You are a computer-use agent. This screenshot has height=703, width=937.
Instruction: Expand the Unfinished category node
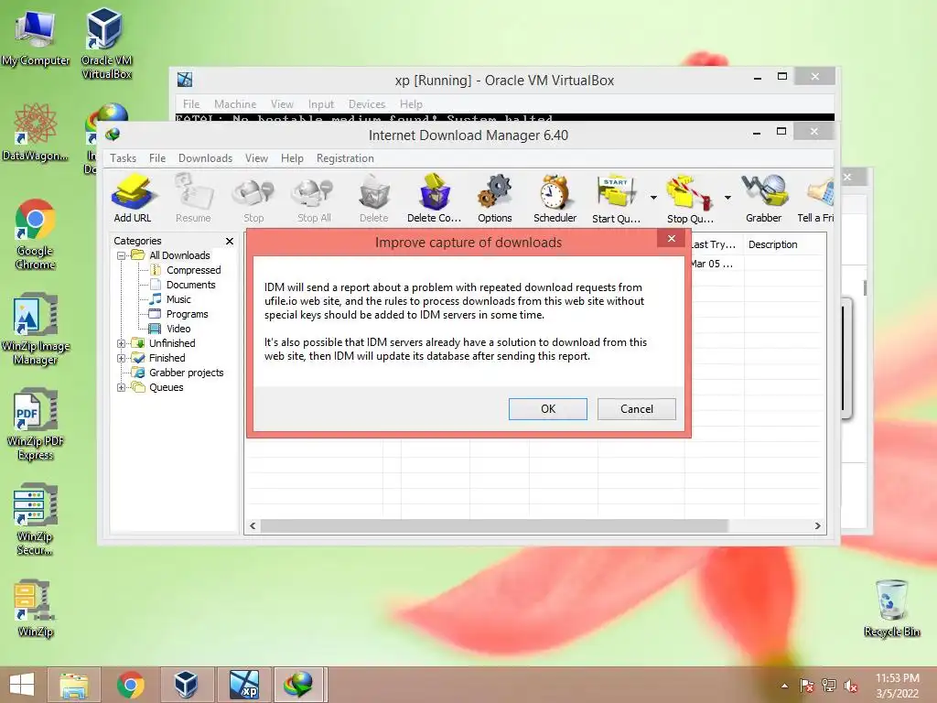[x=122, y=344]
